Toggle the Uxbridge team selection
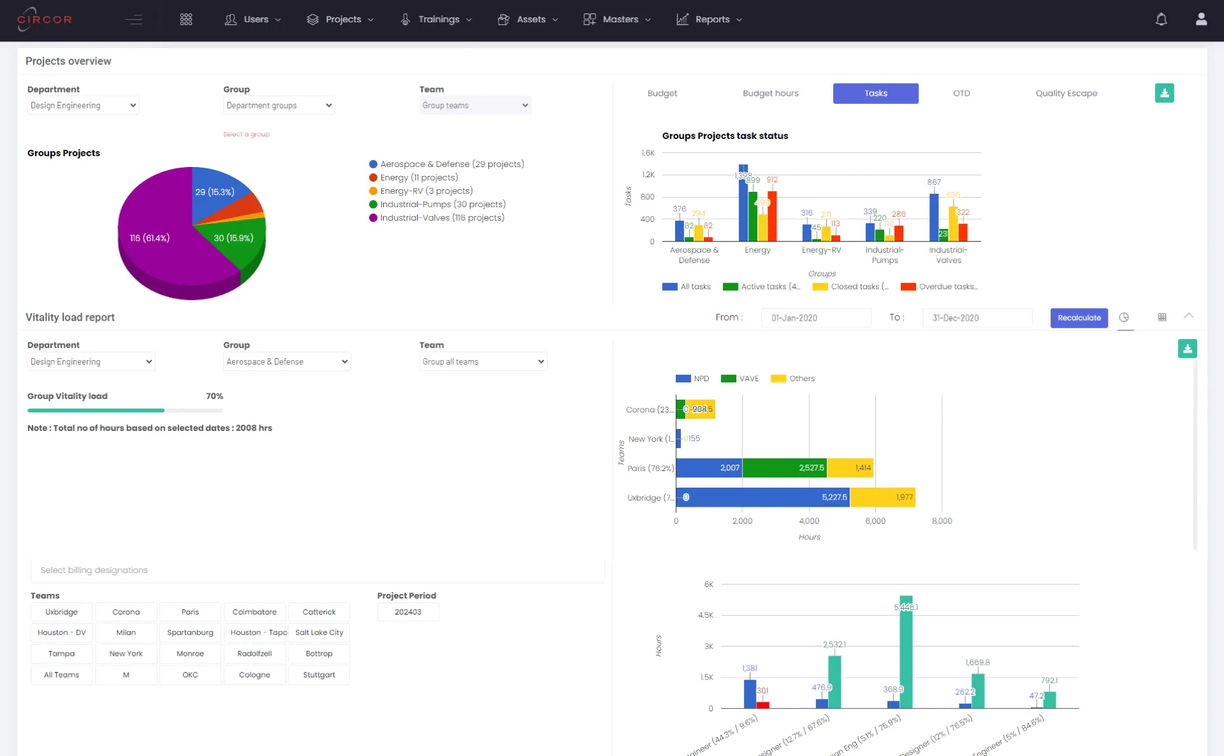This screenshot has width=1224, height=756. (61, 612)
